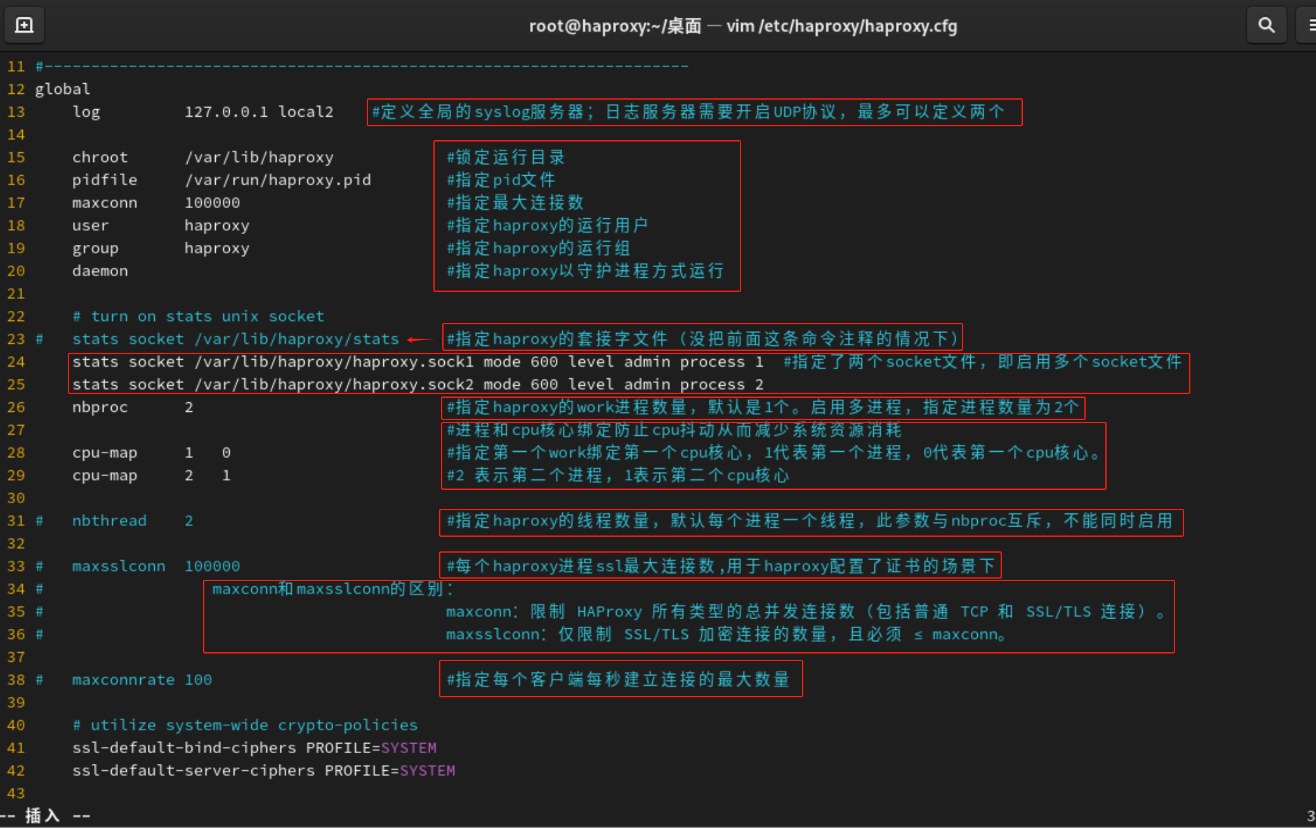Screen dimensions: 1316x828
Task: Open the terminal hamburger menu
Action: click(x=1310, y=25)
